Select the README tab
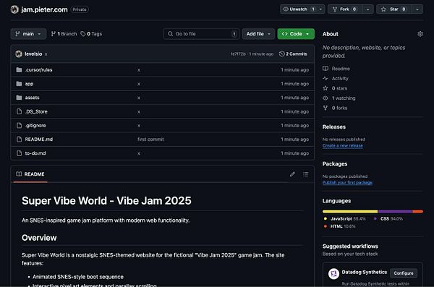434x287 pixels. tap(30, 174)
